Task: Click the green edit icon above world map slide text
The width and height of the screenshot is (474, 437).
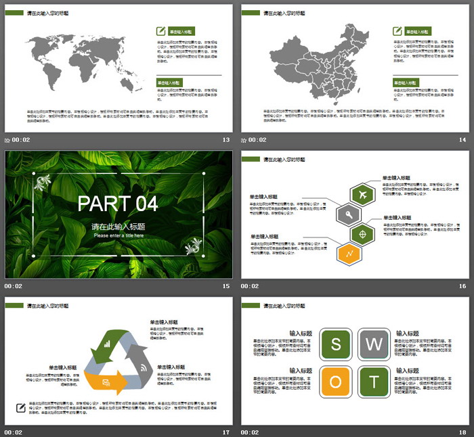Action: 160,31
